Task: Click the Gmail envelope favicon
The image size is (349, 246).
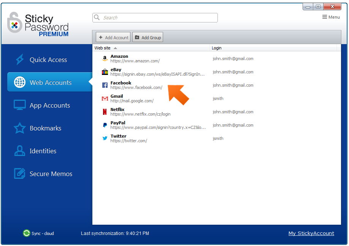Action: [105, 98]
